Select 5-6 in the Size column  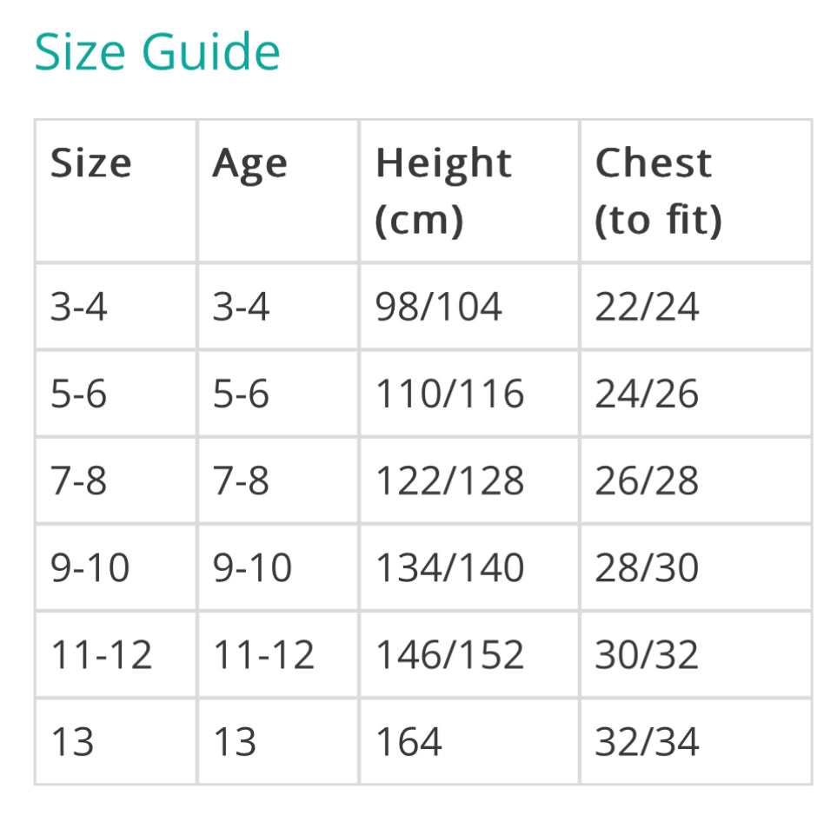(x=79, y=394)
